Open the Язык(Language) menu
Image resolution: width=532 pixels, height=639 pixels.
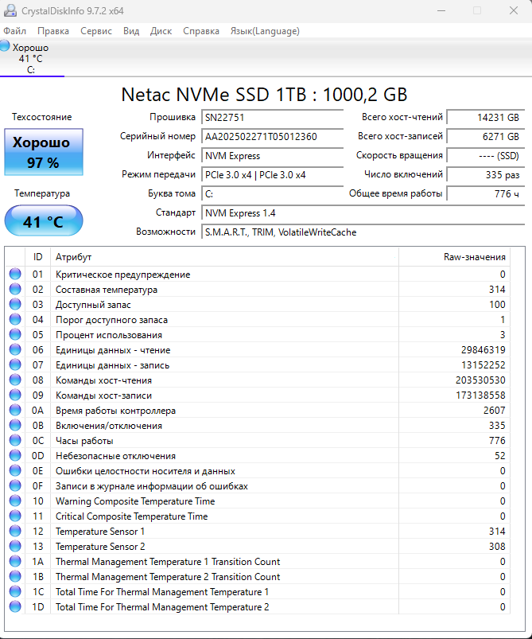click(265, 31)
